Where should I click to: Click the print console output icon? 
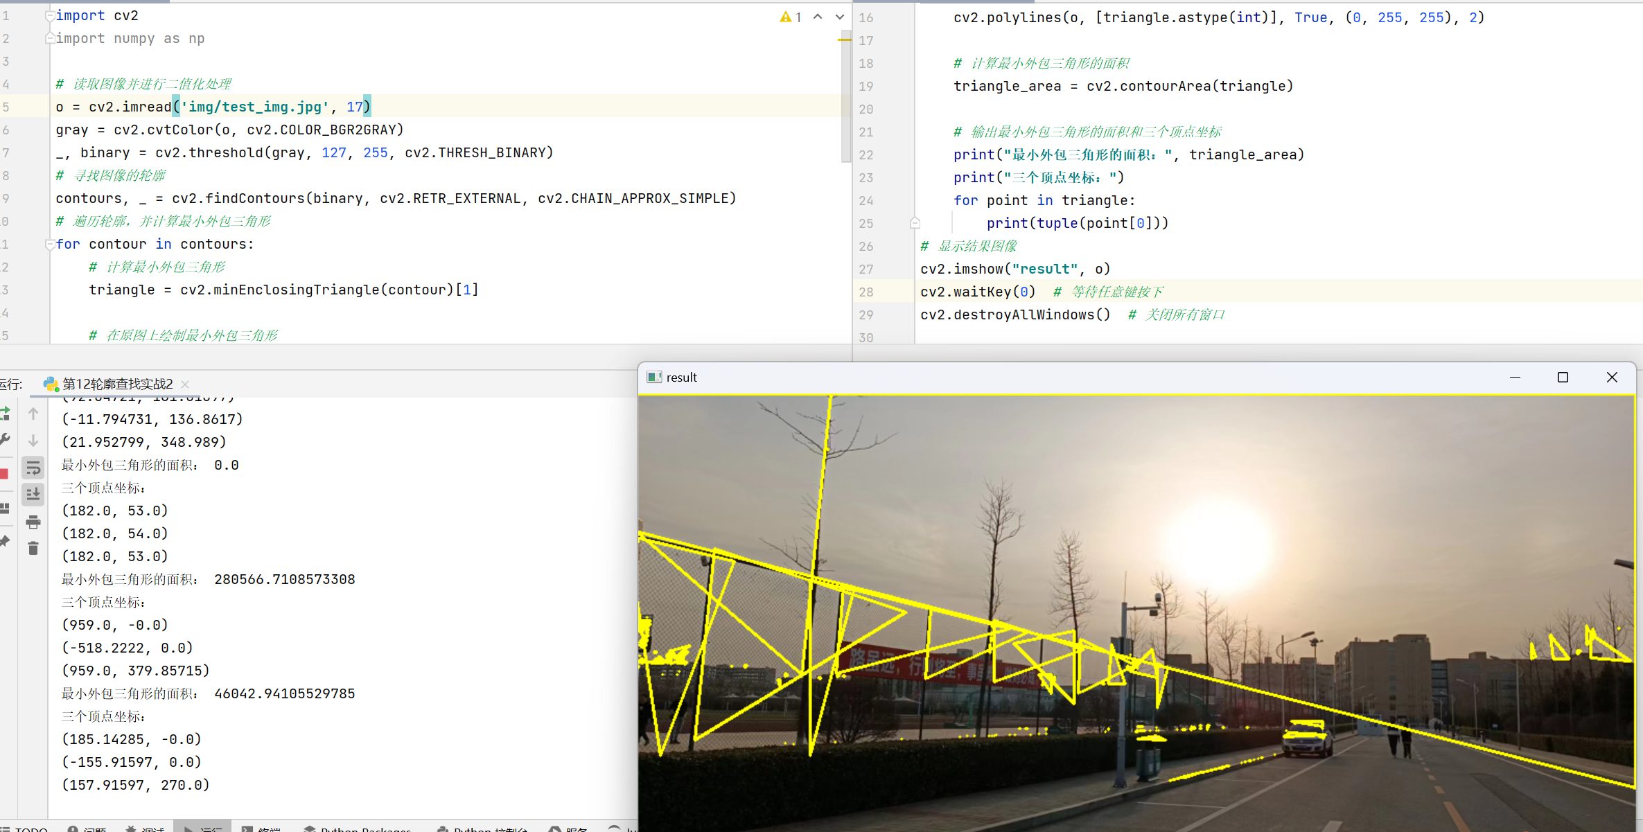(33, 522)
